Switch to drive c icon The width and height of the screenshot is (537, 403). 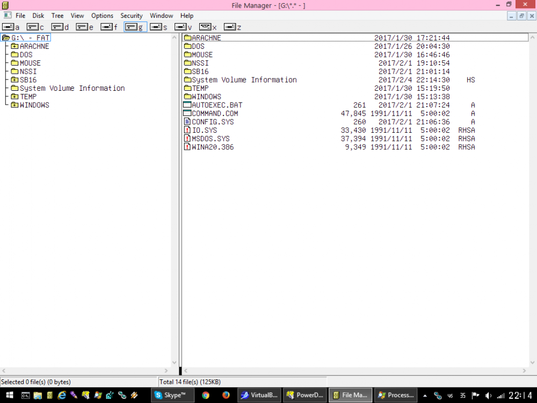pos(32,27)
